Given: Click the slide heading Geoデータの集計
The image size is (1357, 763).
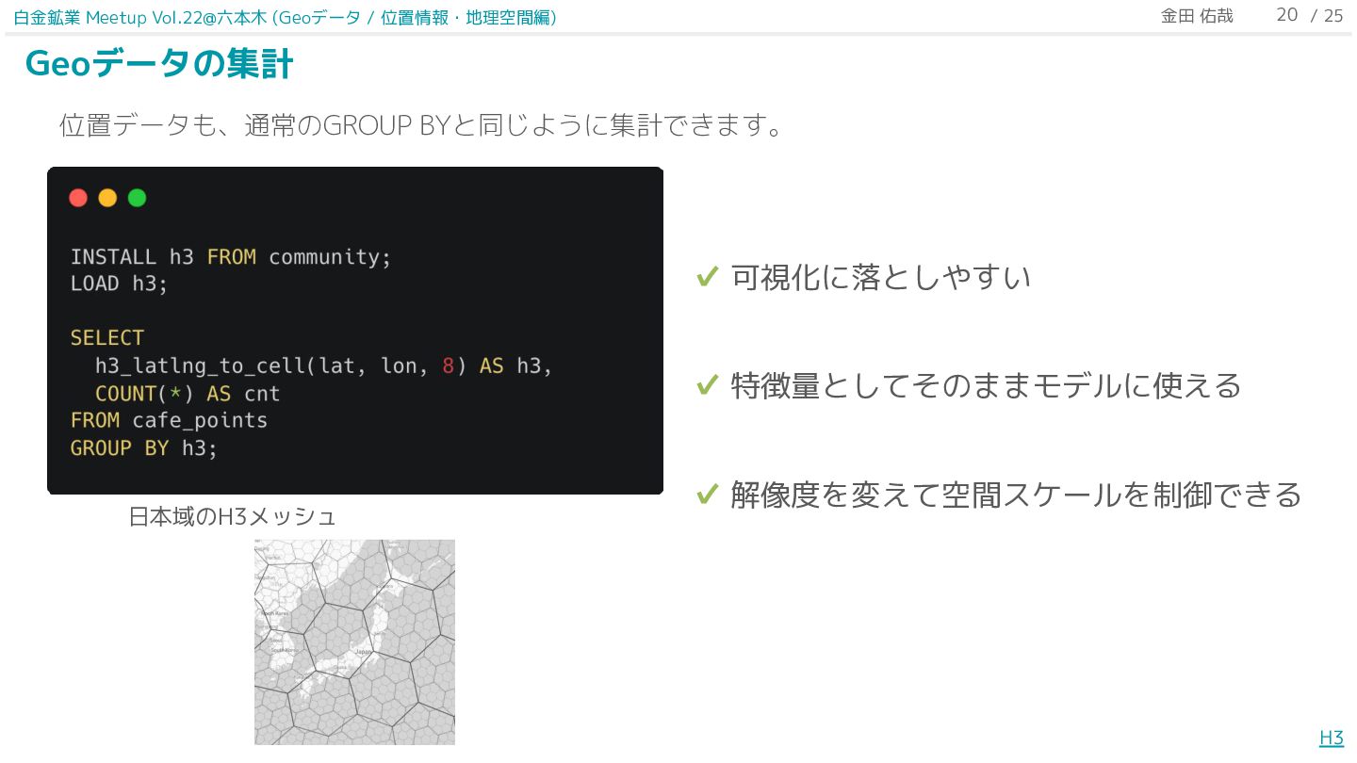Looking at the screenshot, I should tap(159, 64).
